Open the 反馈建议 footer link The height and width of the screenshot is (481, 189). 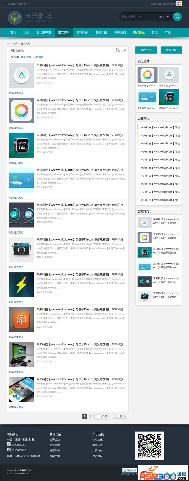pyautogui.click(x=97, y=456)
